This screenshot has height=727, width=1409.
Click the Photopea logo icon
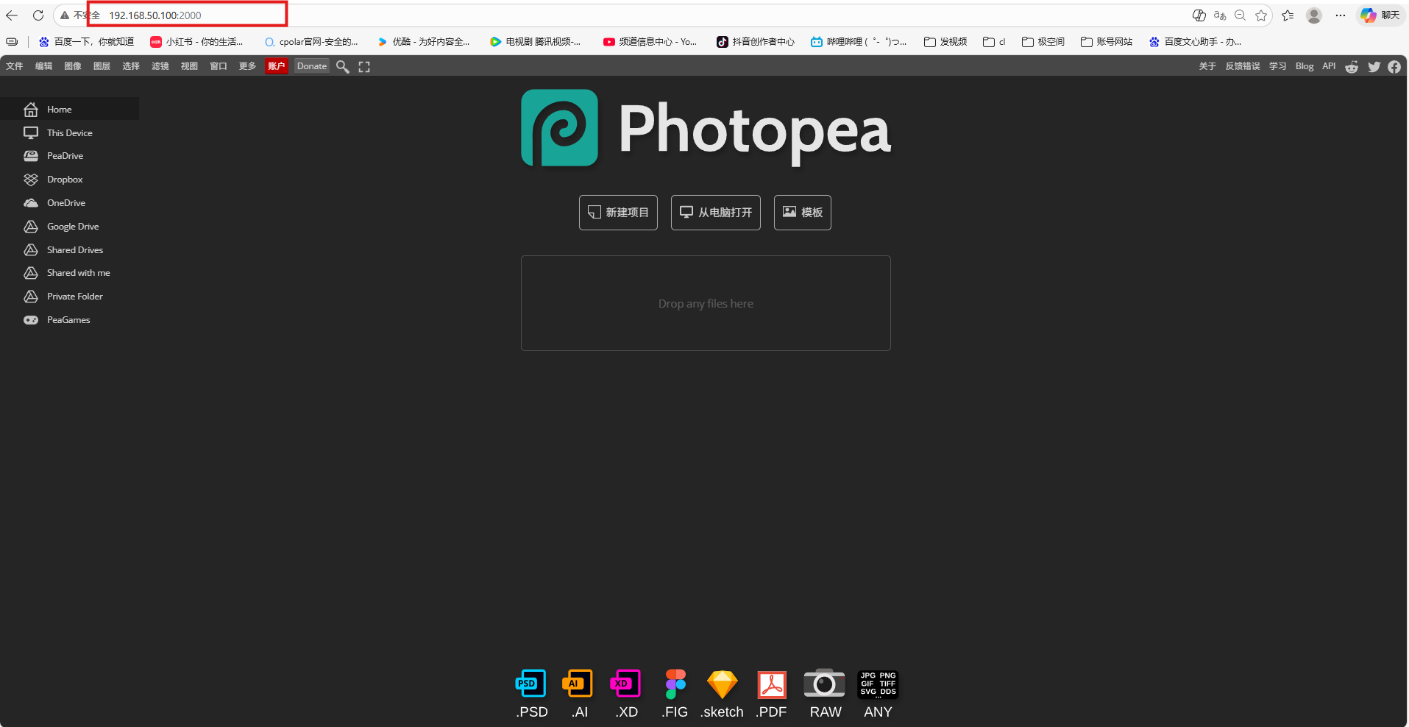(x=559, y=128)
